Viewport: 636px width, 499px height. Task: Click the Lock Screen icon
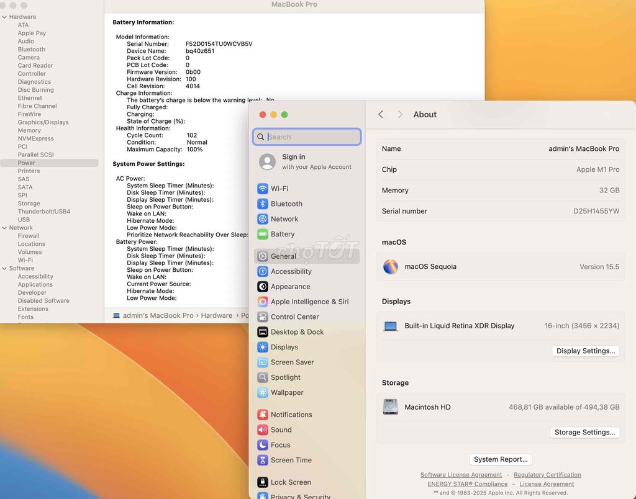coord(263,482)
